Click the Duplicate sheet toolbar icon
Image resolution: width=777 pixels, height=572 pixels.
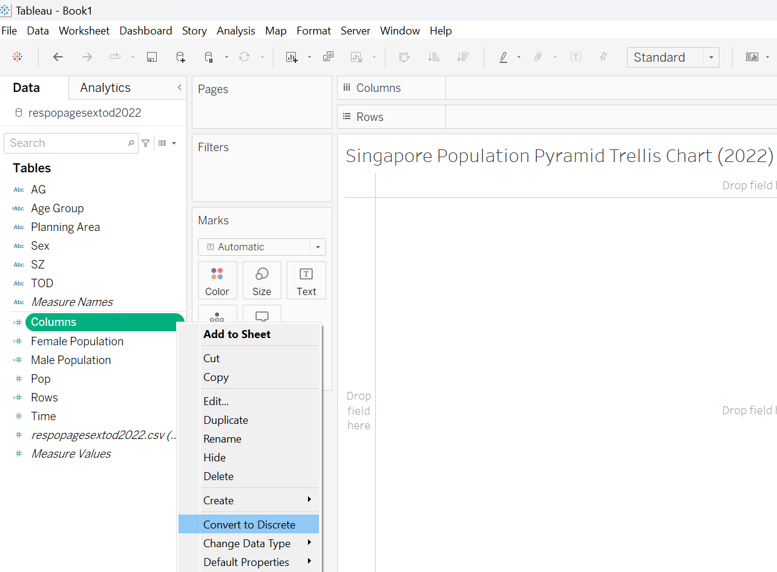click(328, 57)
